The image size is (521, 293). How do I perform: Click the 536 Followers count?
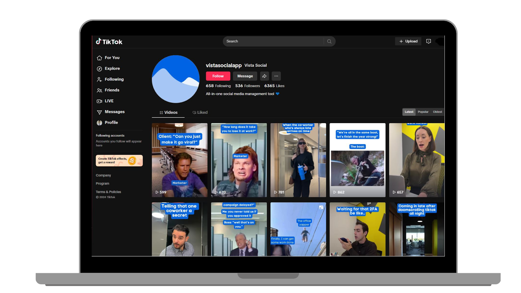(247, 86)
